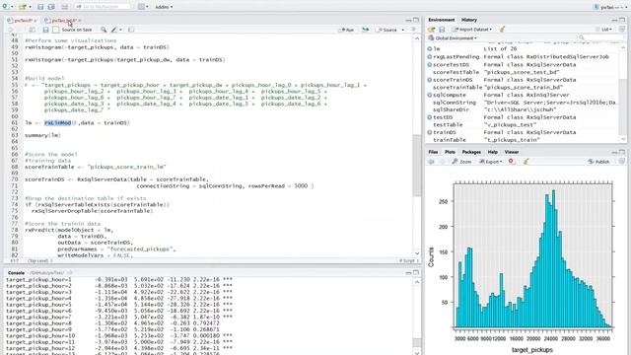
Task: Go to previous plot arrow
Action: (432, 162)
